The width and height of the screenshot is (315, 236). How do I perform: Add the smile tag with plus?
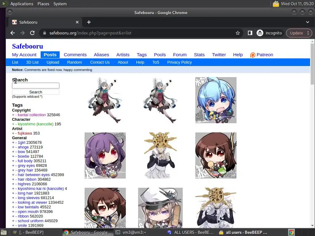13,226
